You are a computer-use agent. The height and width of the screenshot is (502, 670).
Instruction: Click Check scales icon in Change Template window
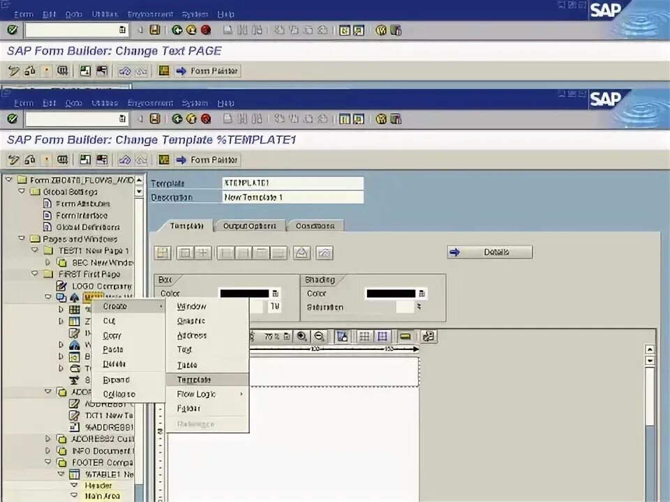click(30, 160)
